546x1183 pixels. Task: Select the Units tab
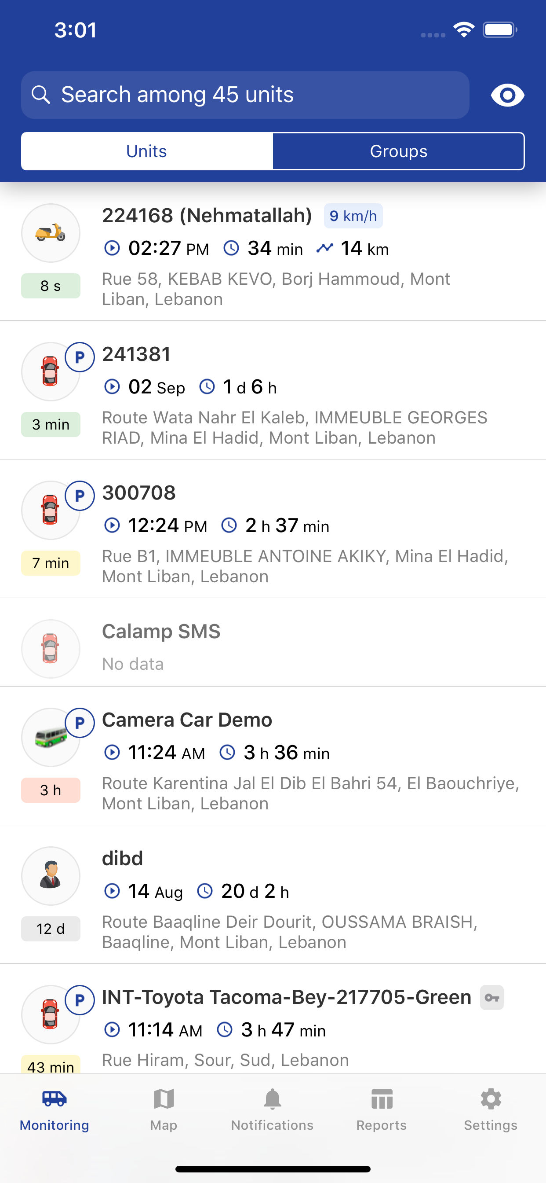pos(147,151)
